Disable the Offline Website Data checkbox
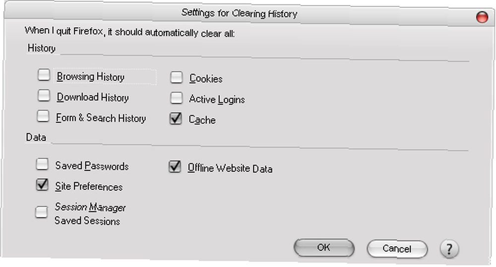The height and width of the screenshot is (267, 496). 175,166
